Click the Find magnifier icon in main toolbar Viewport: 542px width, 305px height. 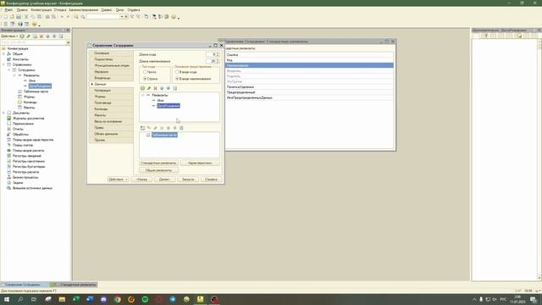click(x=76, y=17)
